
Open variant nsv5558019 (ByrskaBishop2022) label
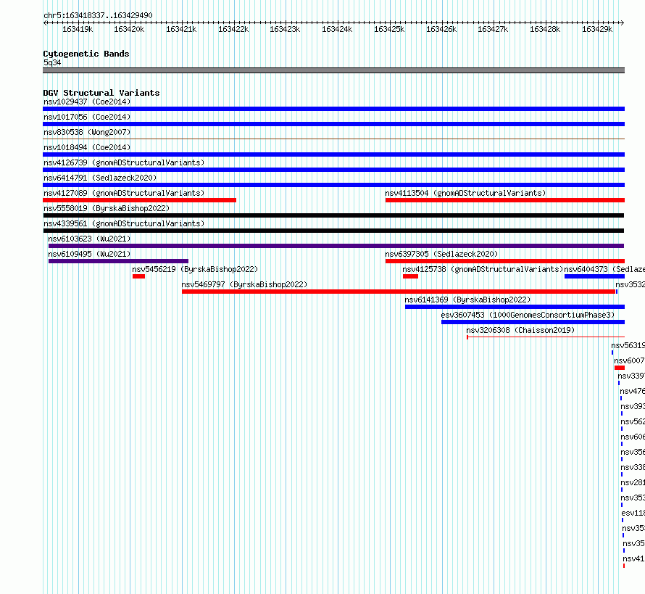coord(107,208)
